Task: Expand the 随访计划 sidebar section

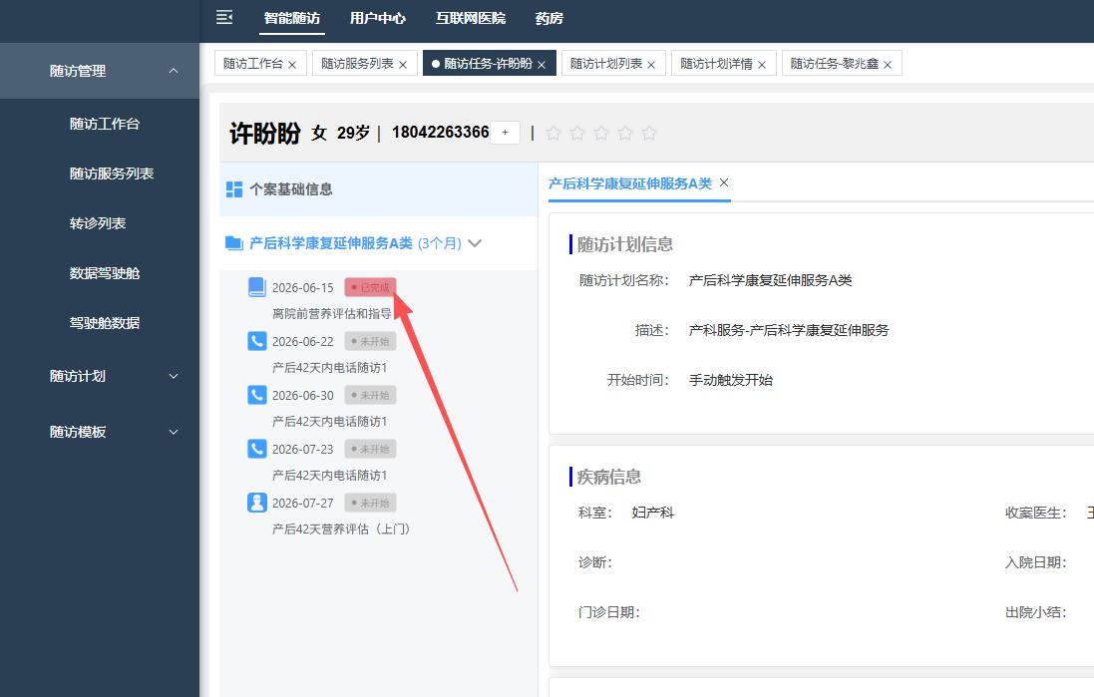Action: pos(100,376)
